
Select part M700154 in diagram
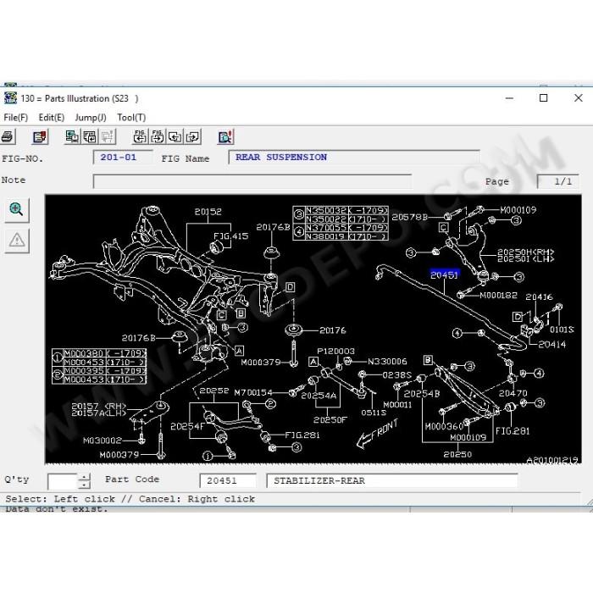tap(253, 392)
